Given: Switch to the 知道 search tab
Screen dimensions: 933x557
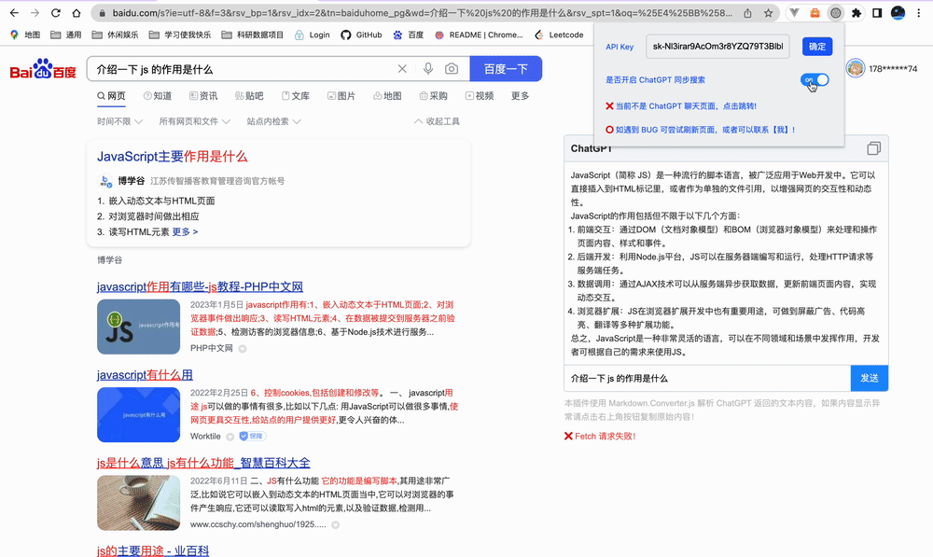Looking at the screenshot, I should [158, 96].
